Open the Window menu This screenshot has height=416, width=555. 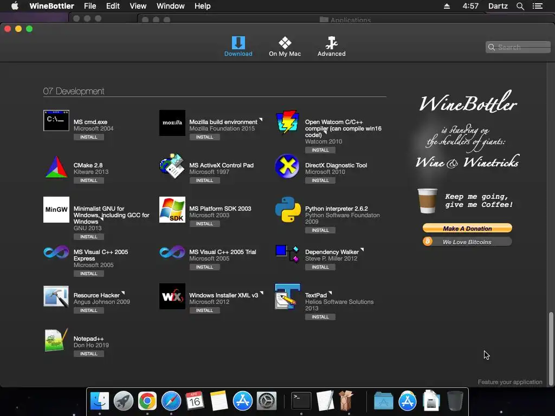[x=171, y=6]
